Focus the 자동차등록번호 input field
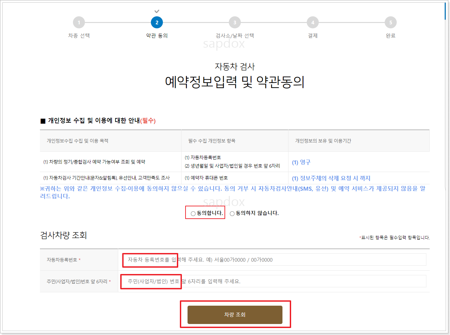Image resolution: width=450 pixels, height=335 pixels. pos(274,260)
